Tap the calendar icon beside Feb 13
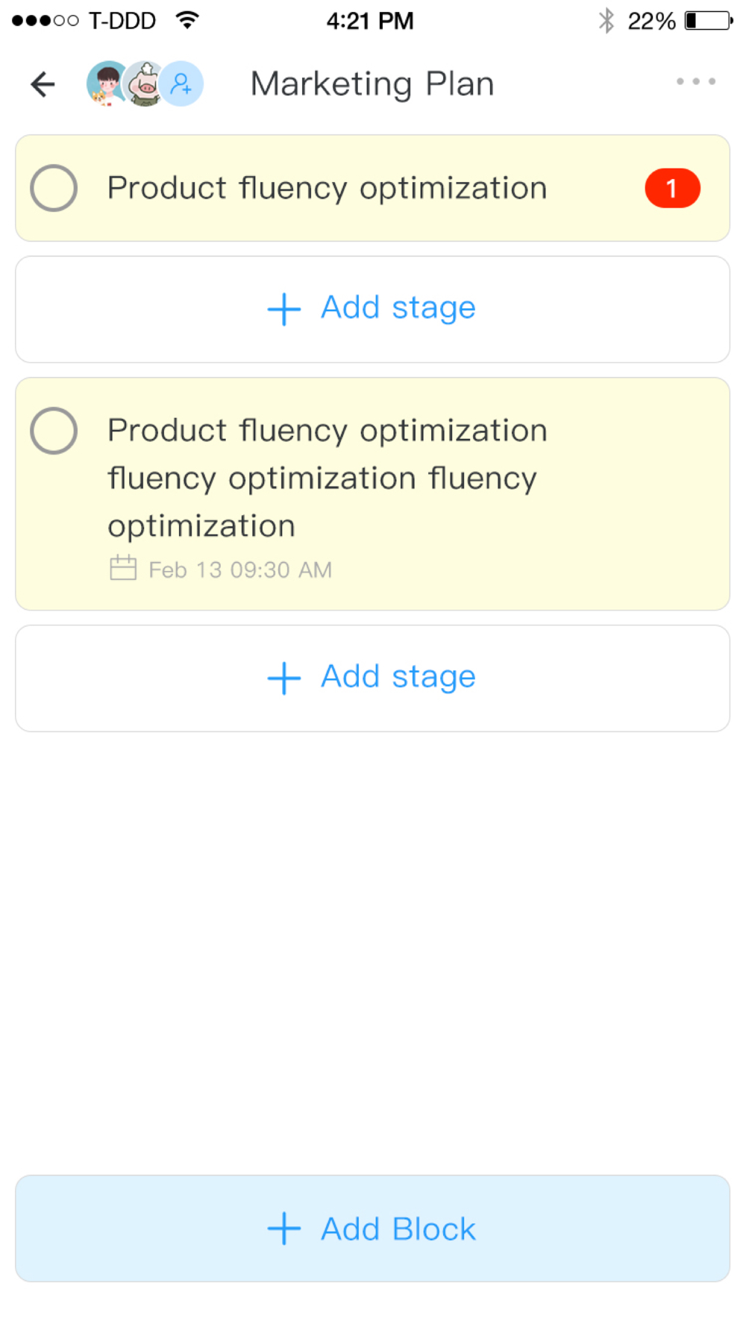The height and width of the screenshot is (1327, 746). tap(123, 568)
